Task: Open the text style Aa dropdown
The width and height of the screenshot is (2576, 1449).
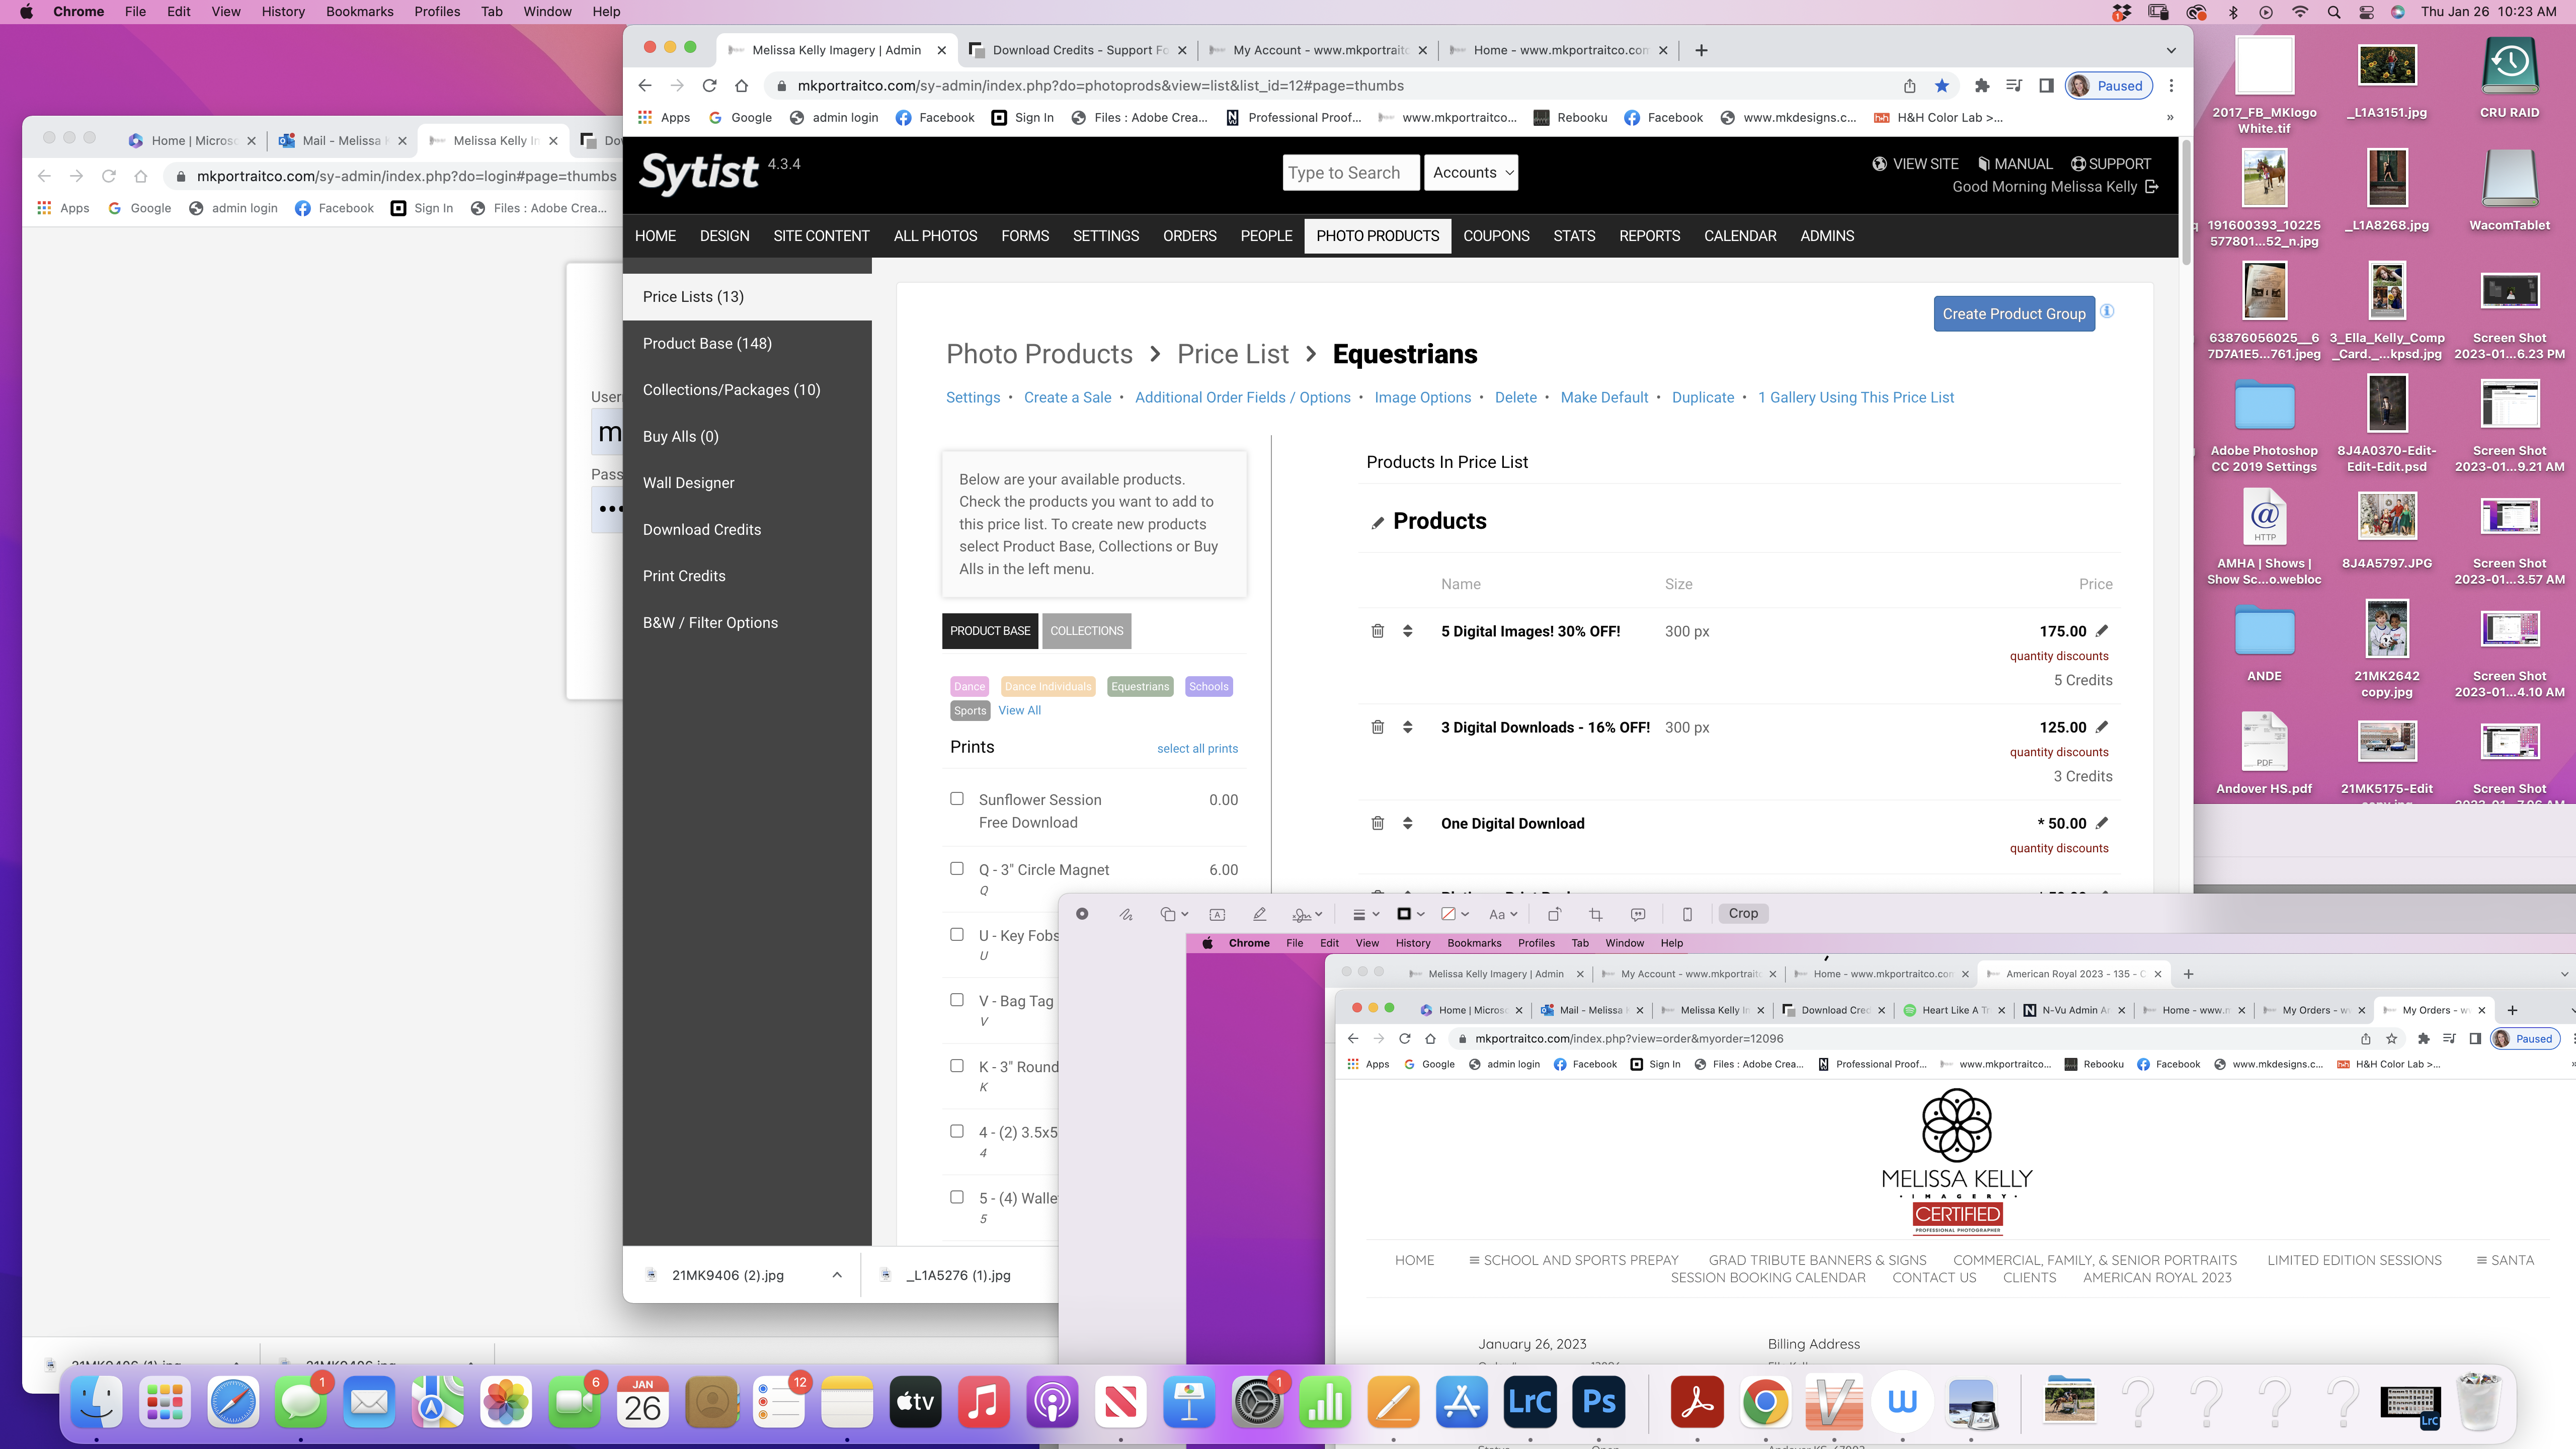Action: [1503, 914]
